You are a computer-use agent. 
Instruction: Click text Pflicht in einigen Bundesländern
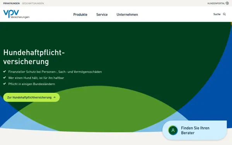[32, 84]
